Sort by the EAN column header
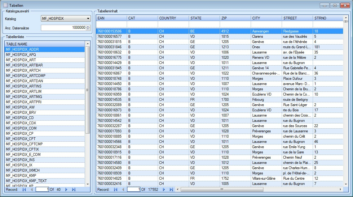The width and height of the screenshot is (353, 197). pyautogui.click(x=111, y=18)
